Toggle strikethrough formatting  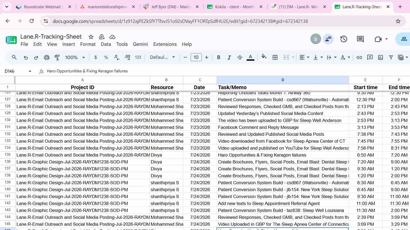(240, 57)
